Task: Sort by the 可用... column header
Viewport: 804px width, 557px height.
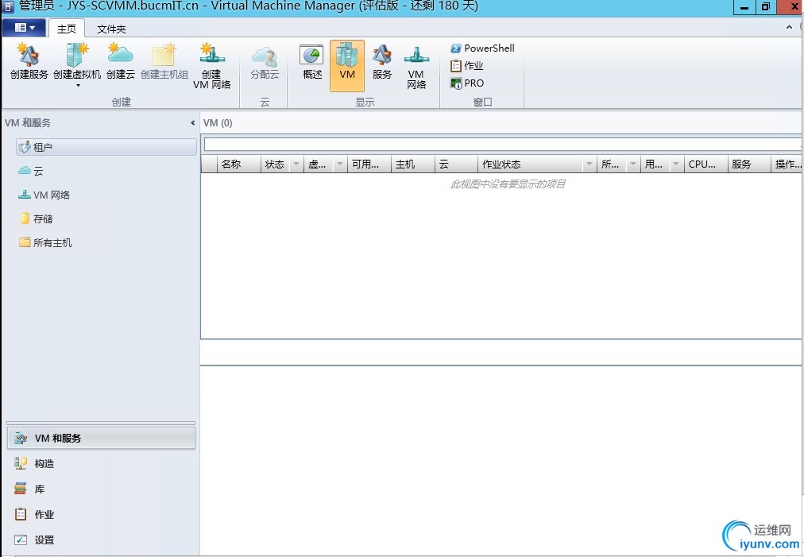Action: (369, 164)
